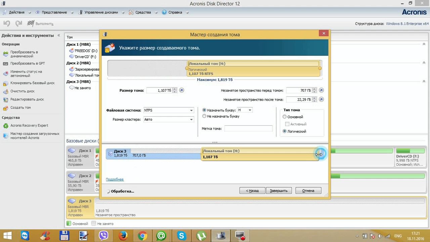Click the Метка тома text field
Viewport: 430px width, 242px height.
click(x=248, y=128)
